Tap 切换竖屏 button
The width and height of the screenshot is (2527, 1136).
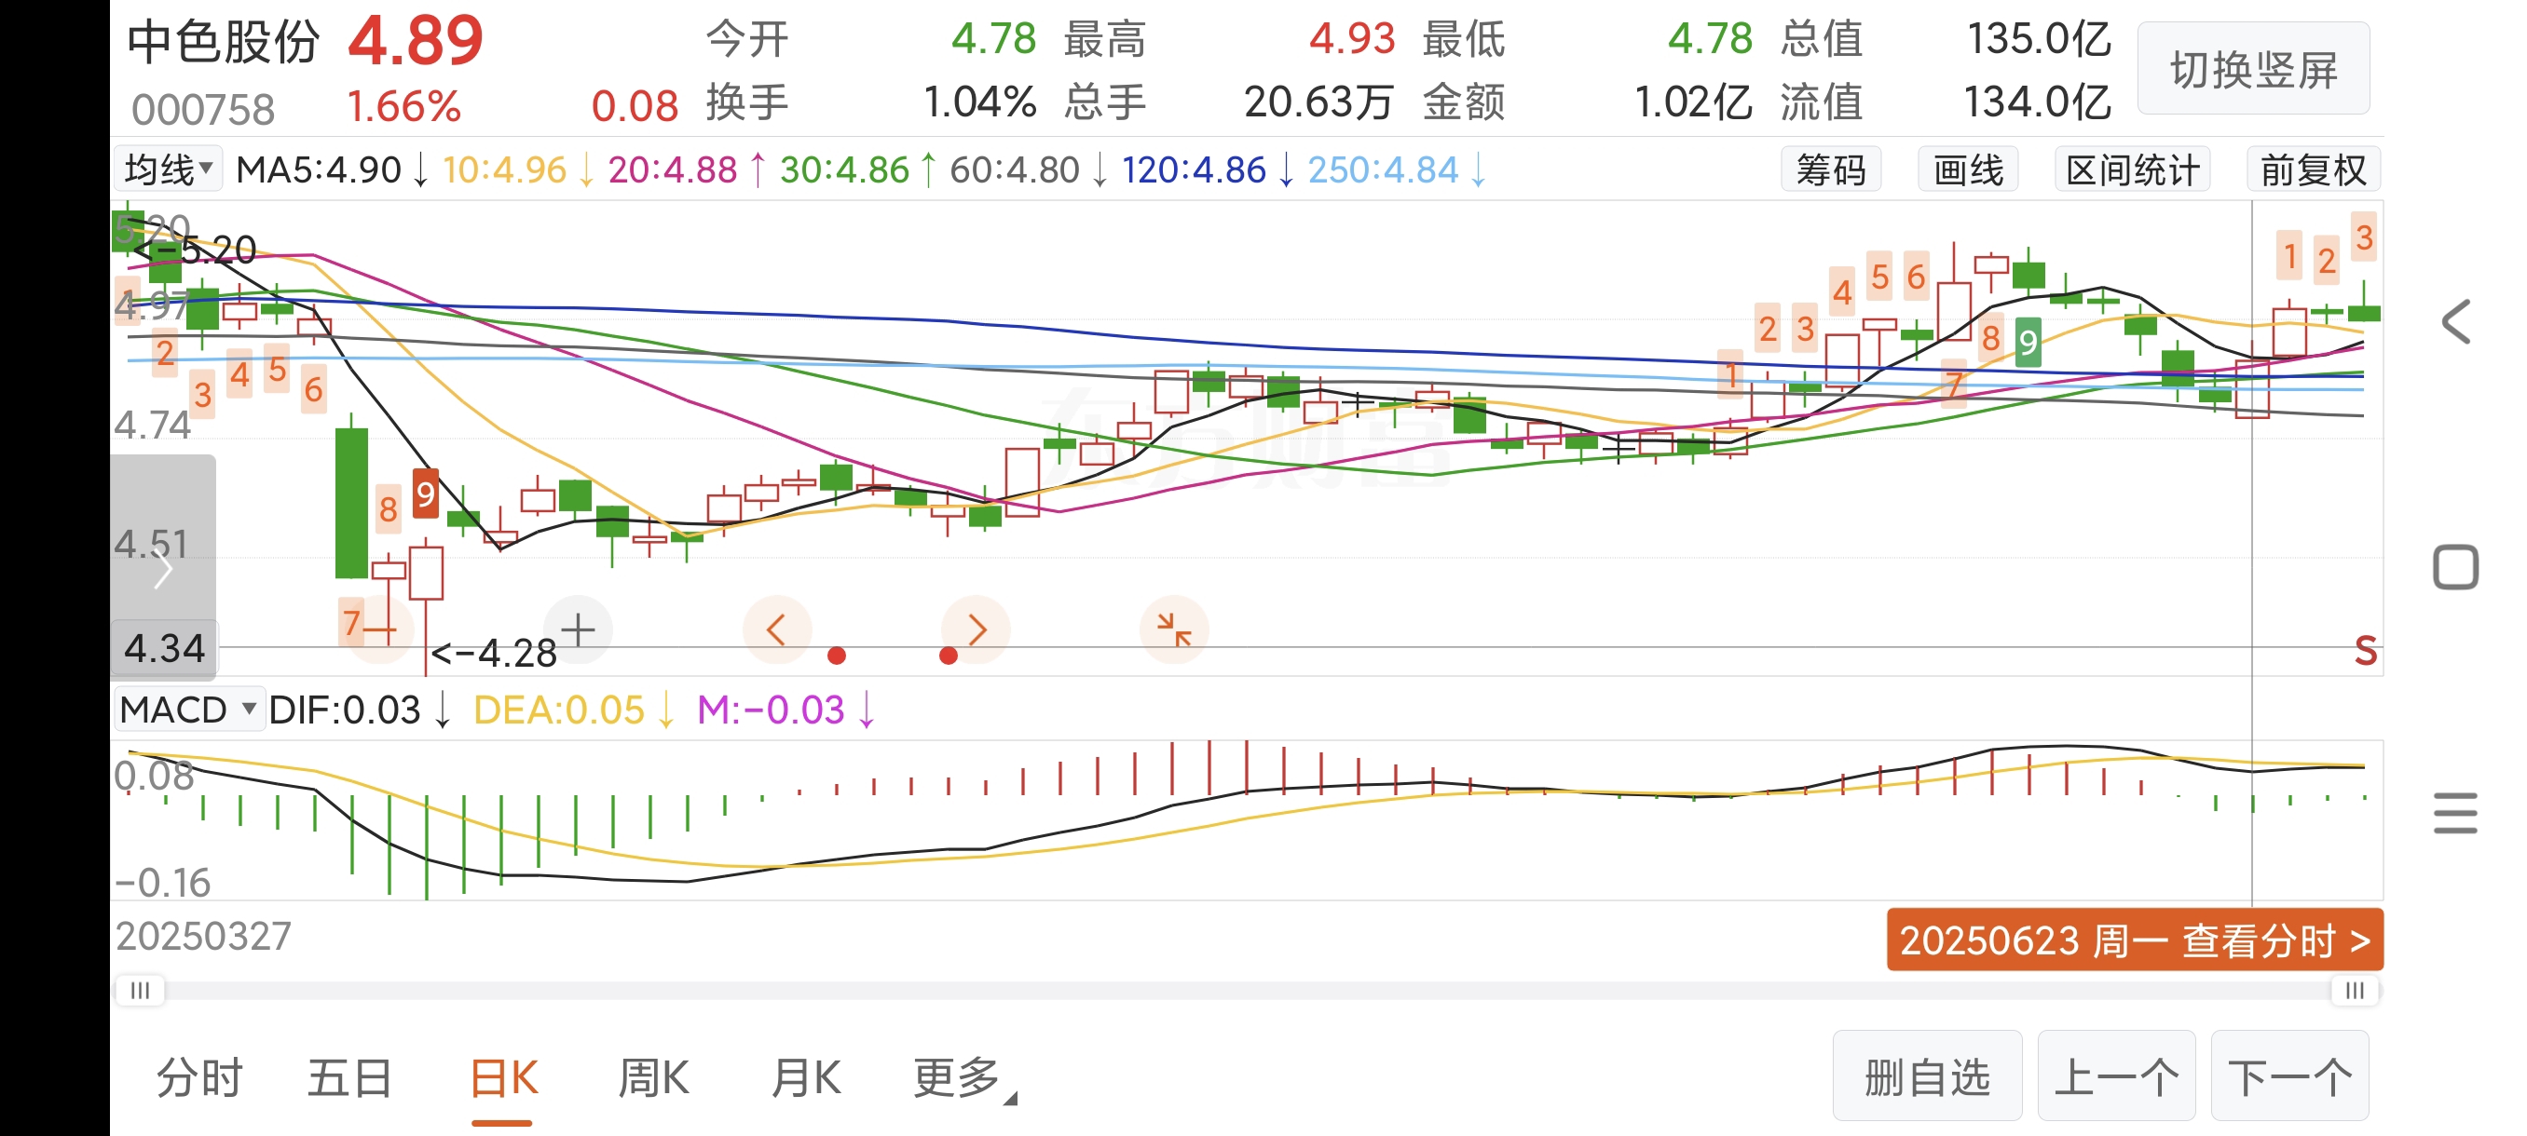point(2253,70)
